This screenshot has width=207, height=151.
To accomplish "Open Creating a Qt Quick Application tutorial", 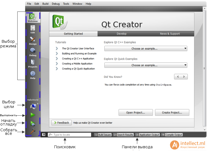I will click(x=78, y=69).
